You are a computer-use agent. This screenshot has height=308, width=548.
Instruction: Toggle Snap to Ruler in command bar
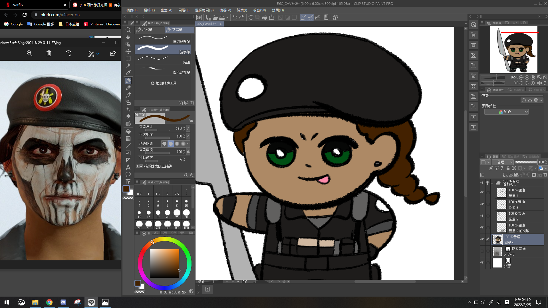coord(303,17)
